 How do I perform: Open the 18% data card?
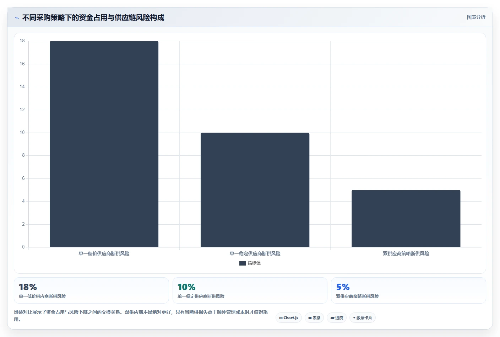[x=91, y=290]
